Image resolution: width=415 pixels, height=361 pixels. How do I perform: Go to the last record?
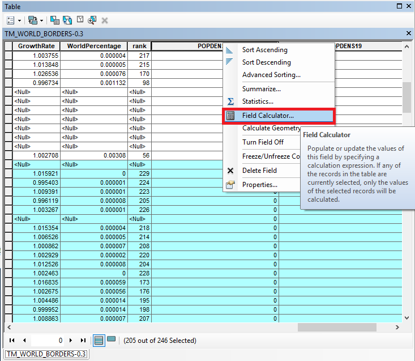coord(83,341)
